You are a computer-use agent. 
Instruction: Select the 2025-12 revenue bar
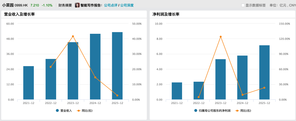tap(117, 66)
